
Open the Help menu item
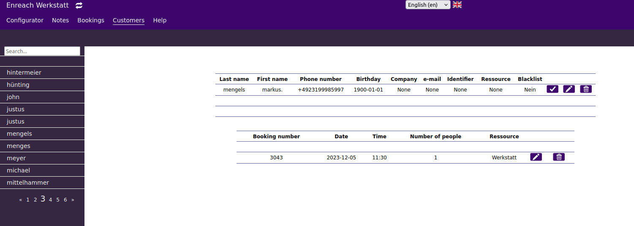tap(160, 20)
